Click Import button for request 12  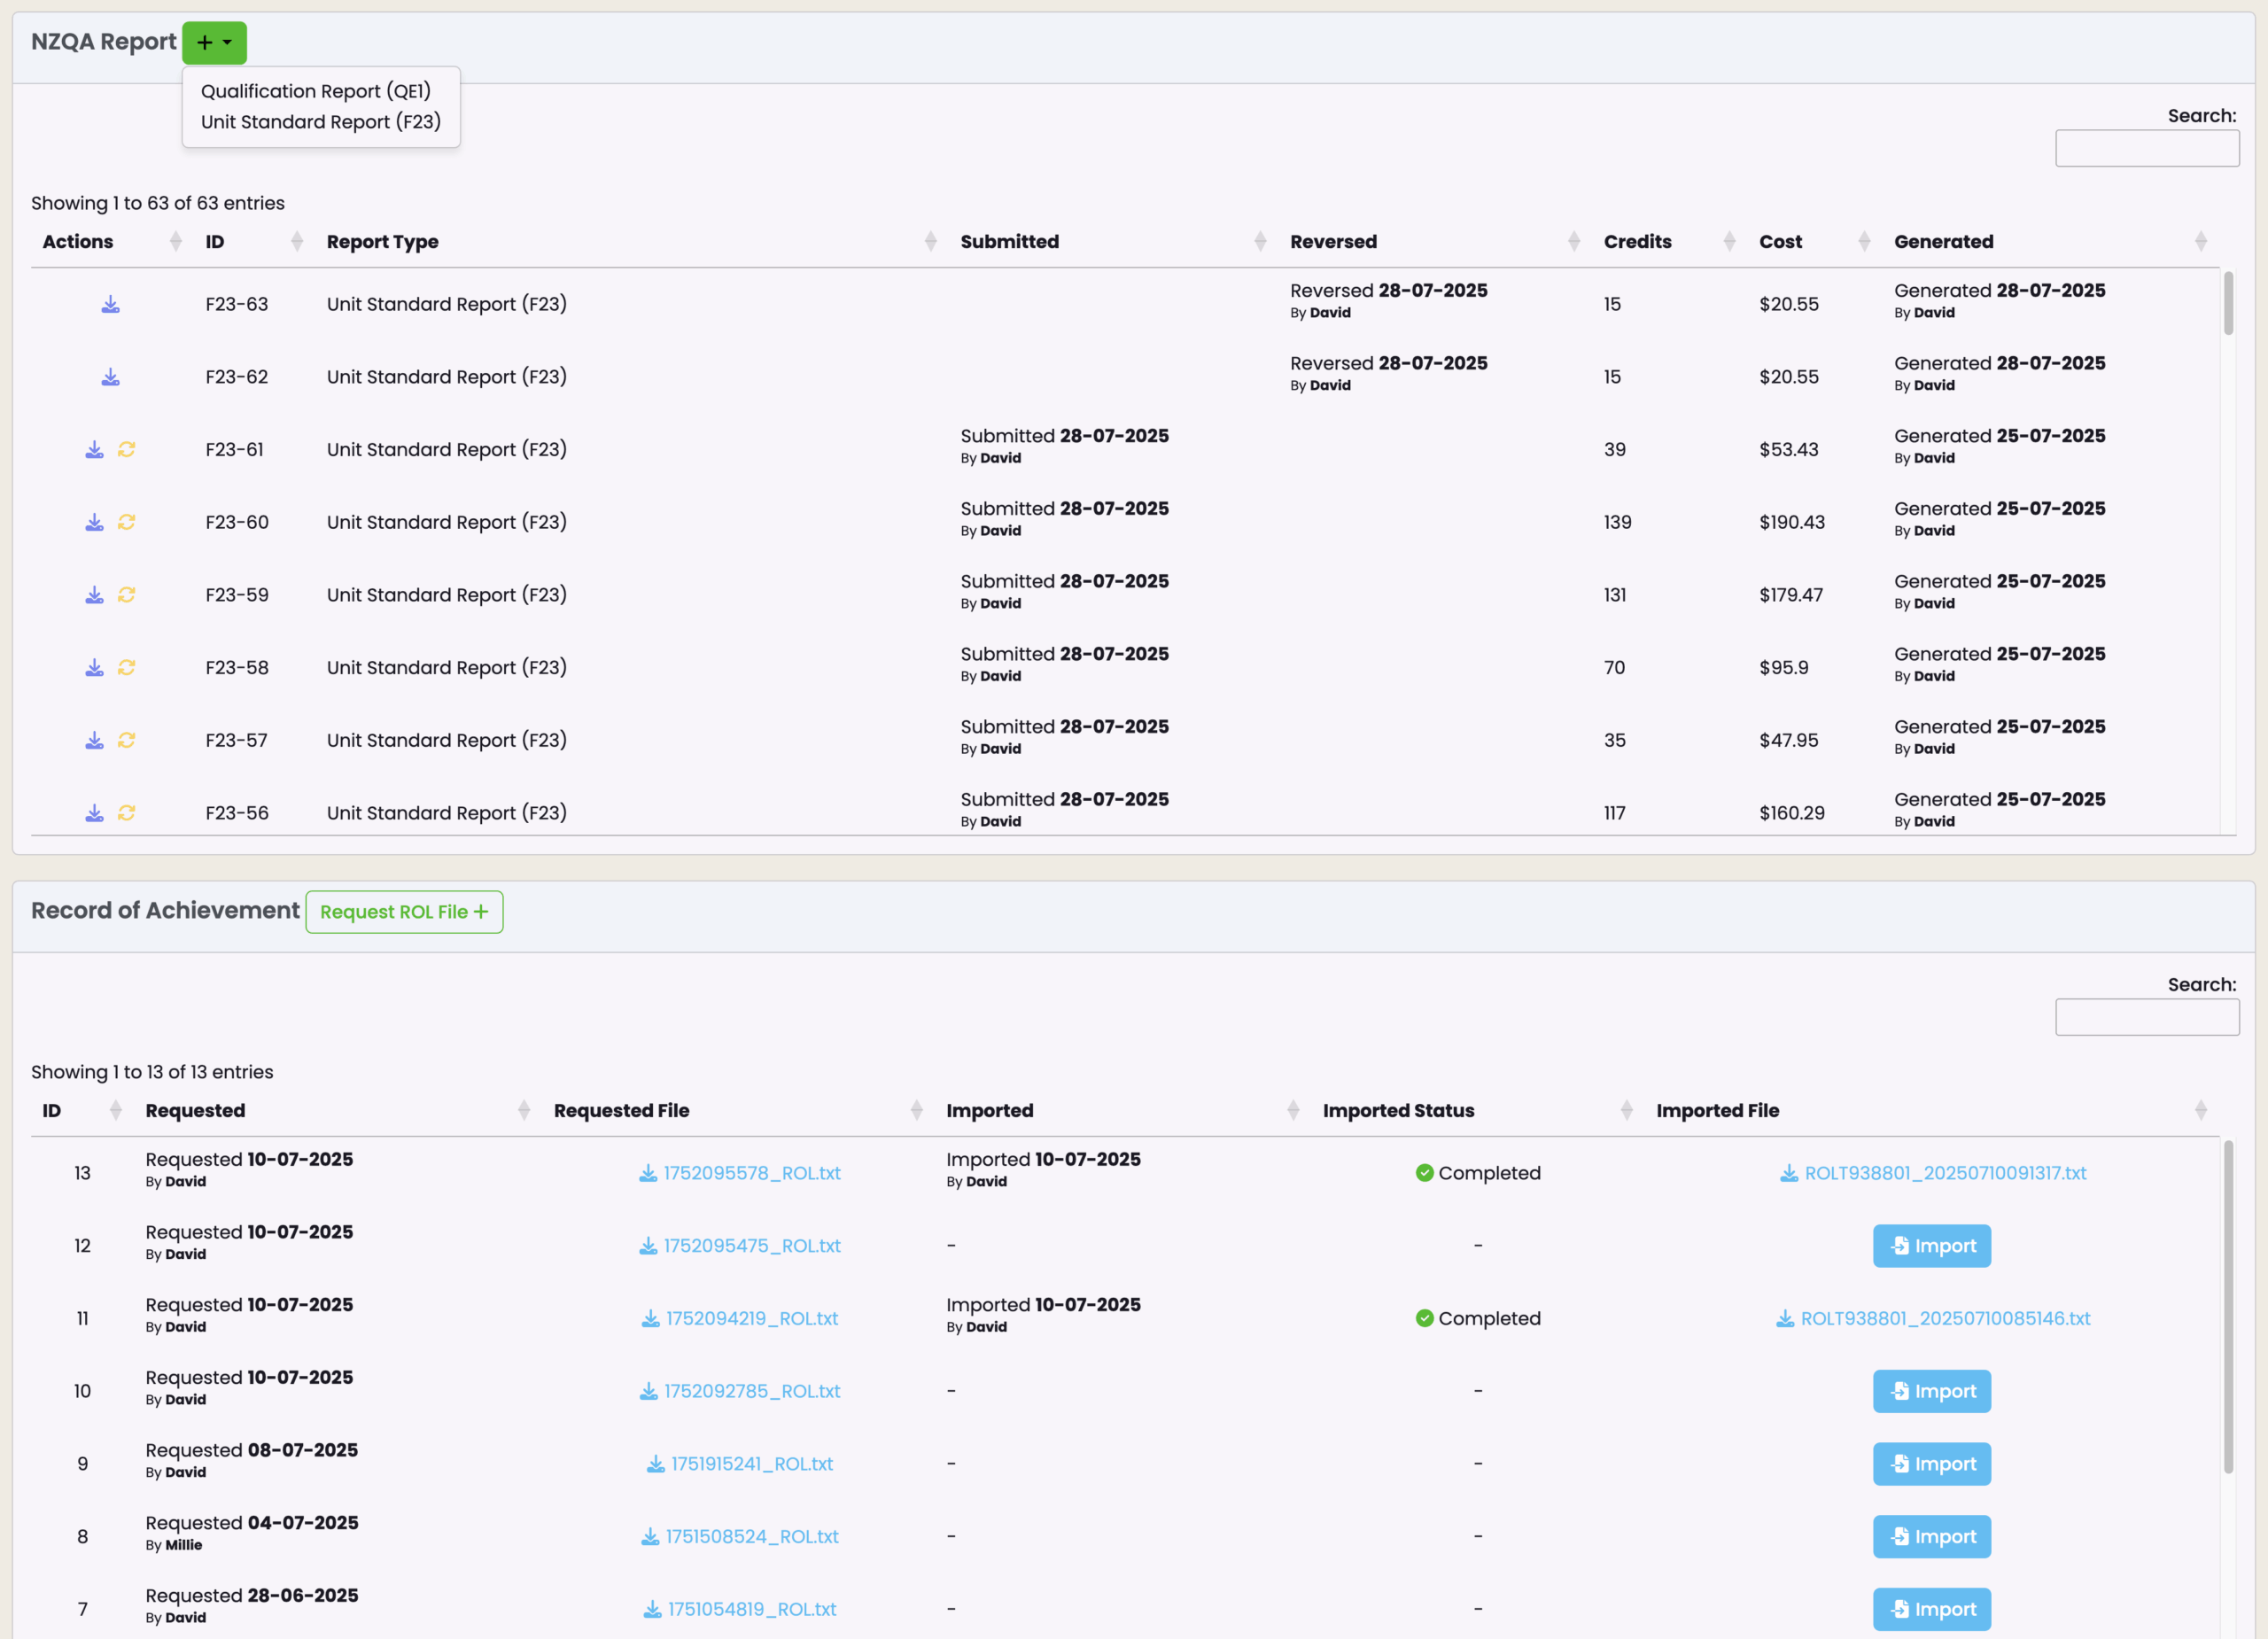[1932, 1246]
